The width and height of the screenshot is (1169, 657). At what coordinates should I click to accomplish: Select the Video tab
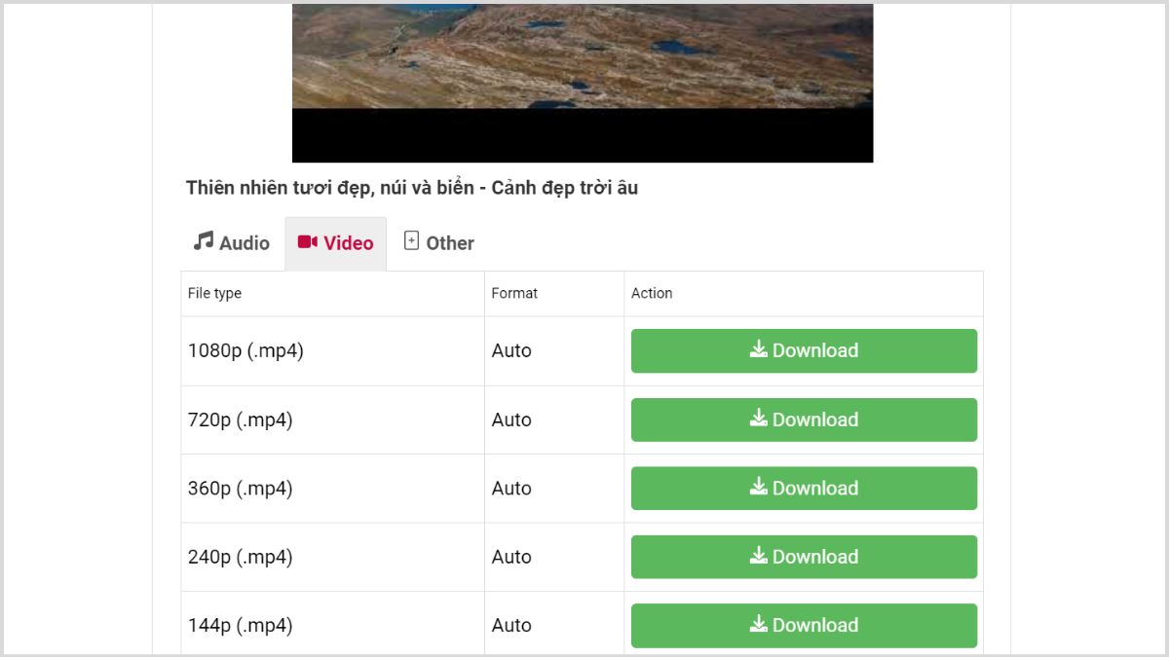pyautogui.click(x=335, y=242)
